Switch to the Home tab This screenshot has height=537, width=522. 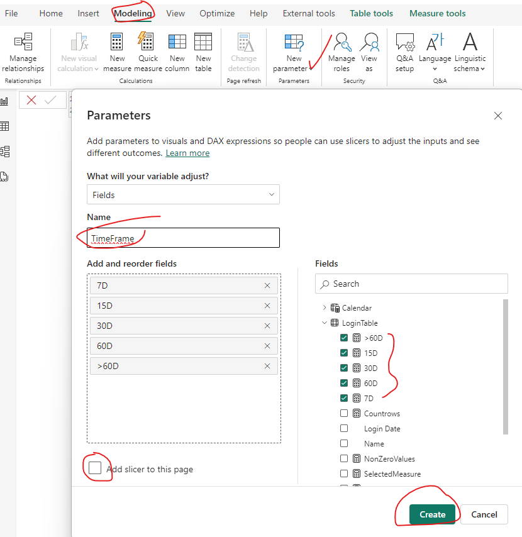[x=51, y=13]
